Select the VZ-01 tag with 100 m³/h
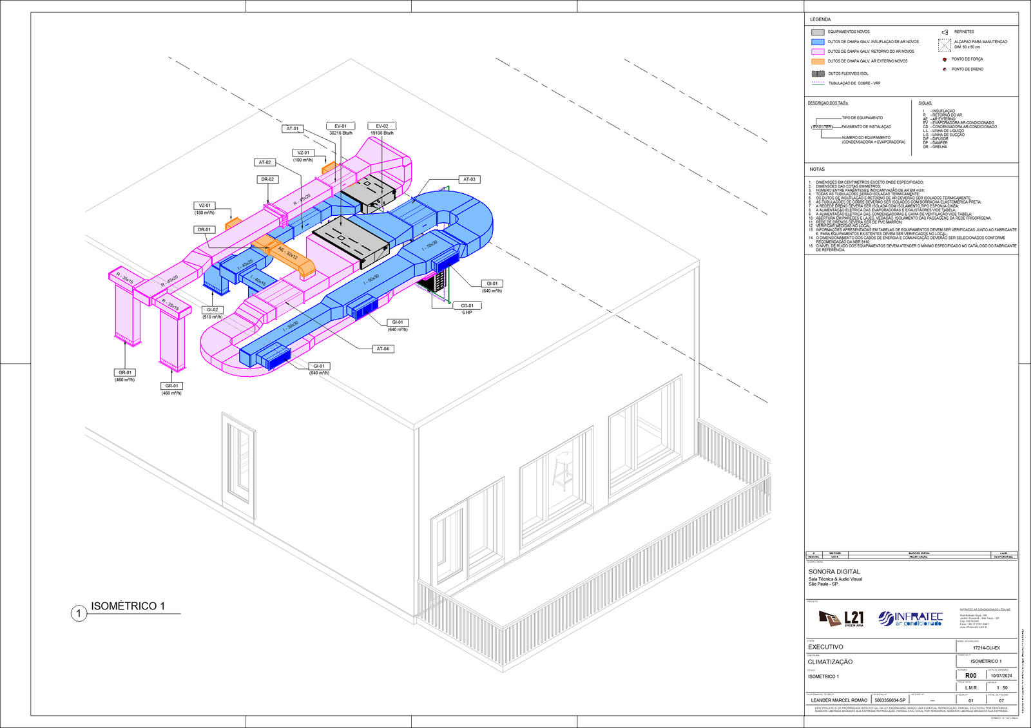1031x728 pixels. coord(303,153)
